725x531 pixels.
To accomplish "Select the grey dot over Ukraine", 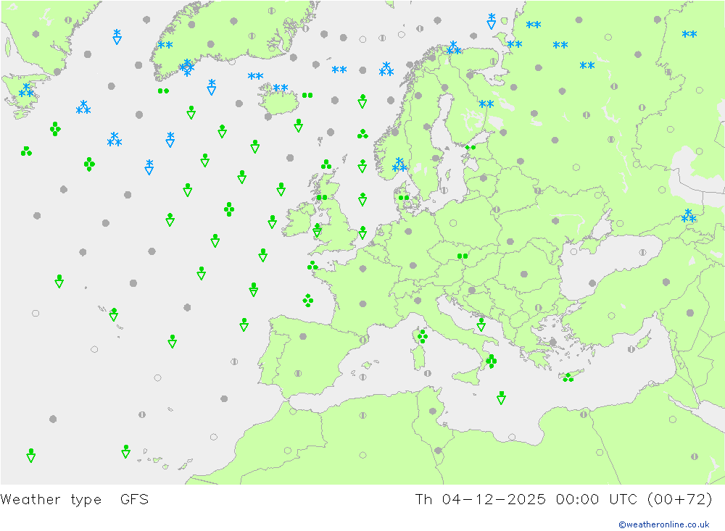I will pos(555,220).
